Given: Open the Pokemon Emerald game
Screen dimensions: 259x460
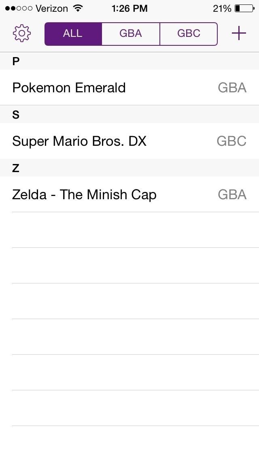Looking at the screenshot, I should (x=69, y=87).
